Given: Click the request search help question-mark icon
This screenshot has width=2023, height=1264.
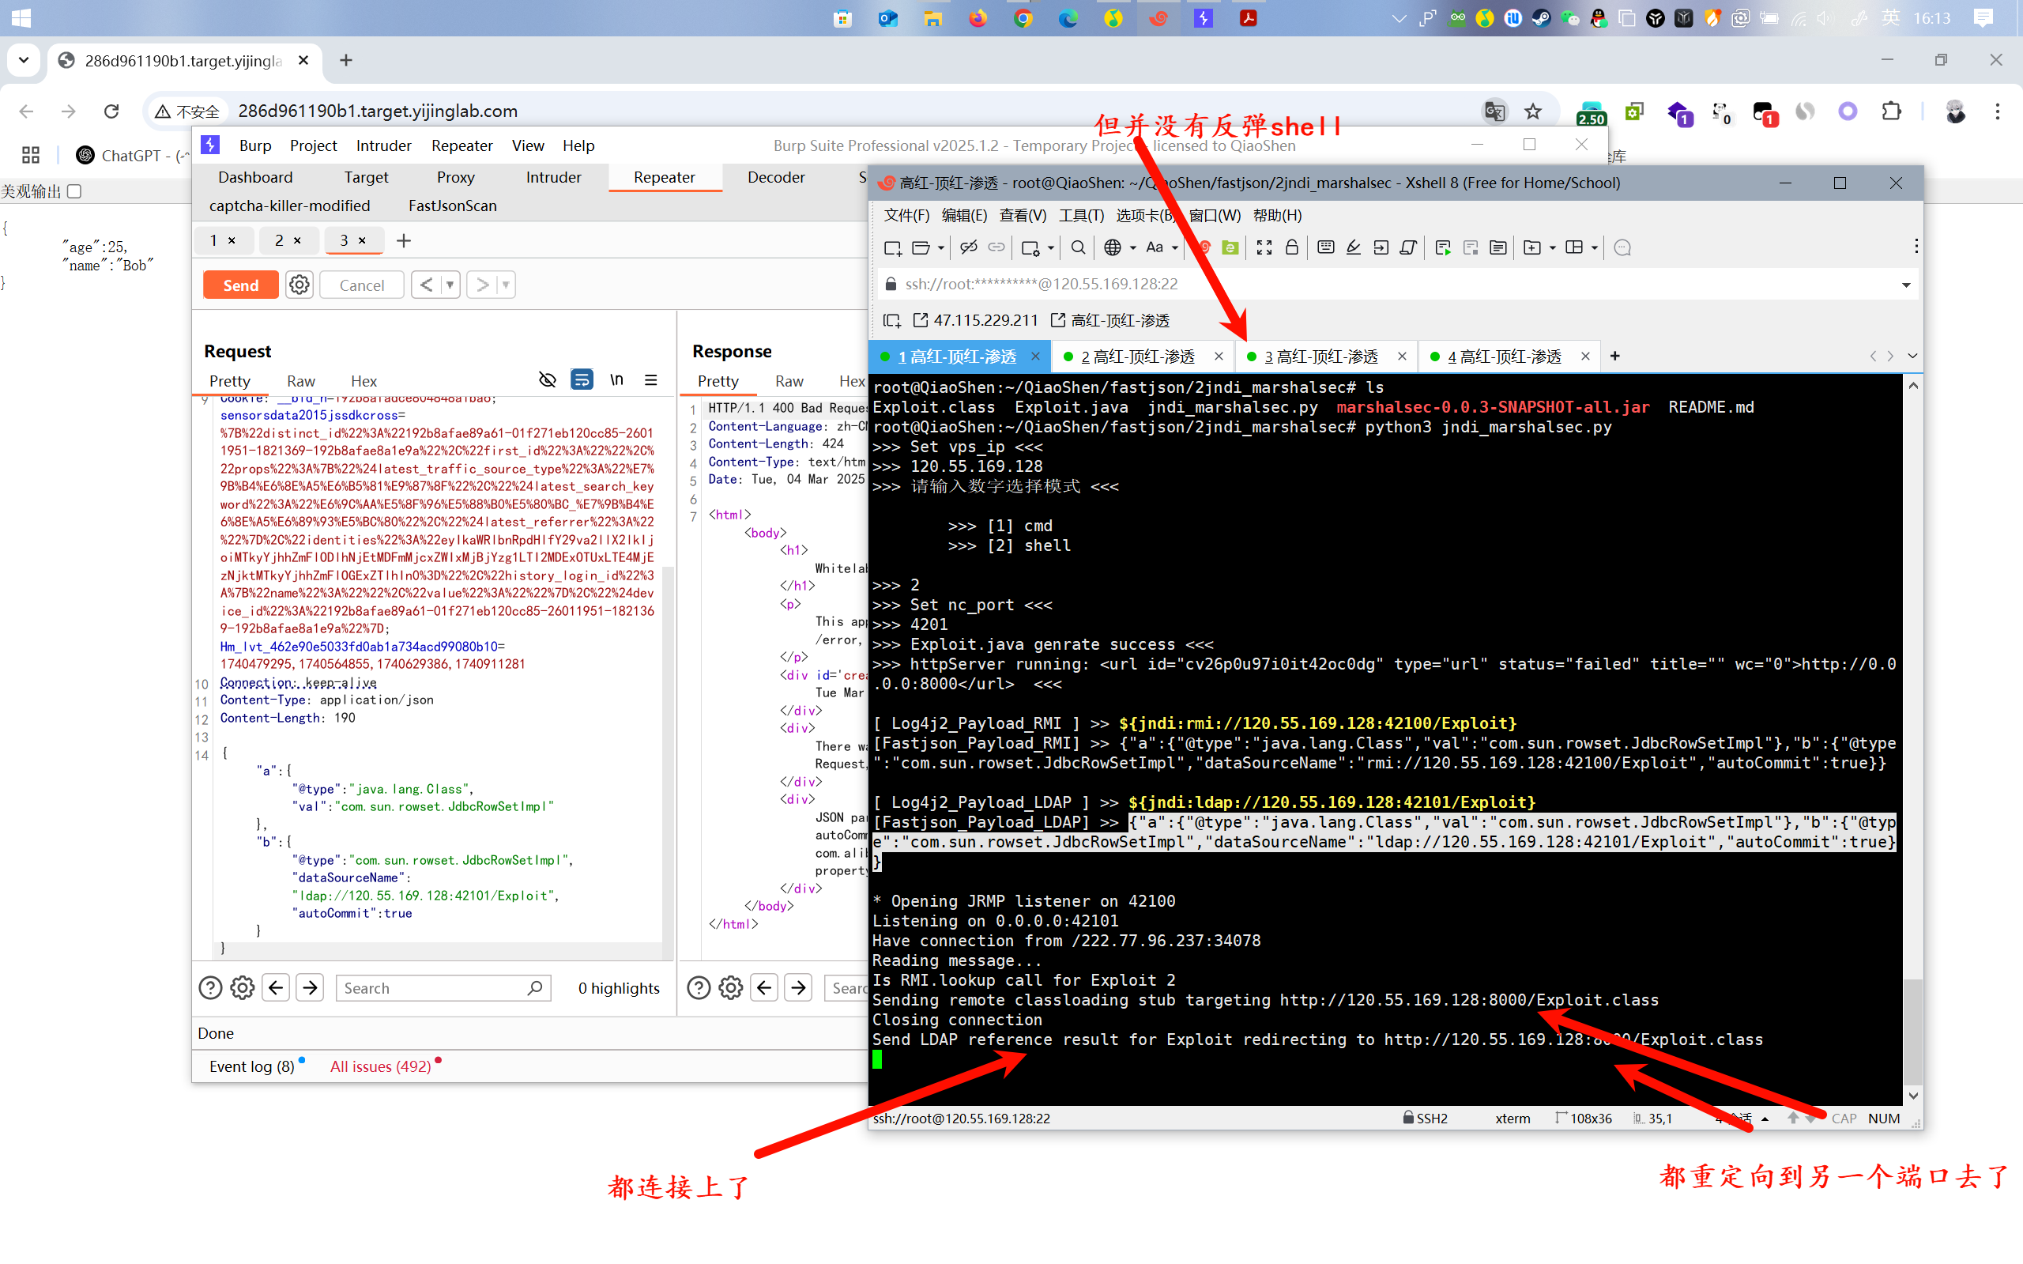Looking at the screenshot, I should (210, 988).
